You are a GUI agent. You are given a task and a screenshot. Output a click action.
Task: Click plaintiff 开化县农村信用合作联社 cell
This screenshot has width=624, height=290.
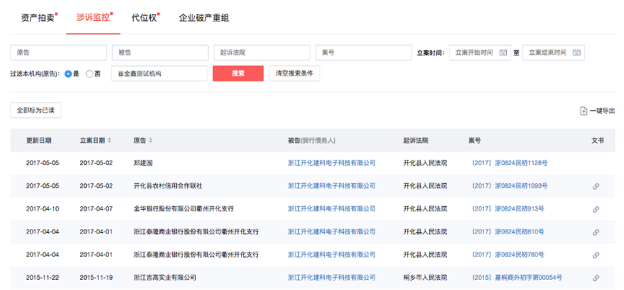coord(168,186)
